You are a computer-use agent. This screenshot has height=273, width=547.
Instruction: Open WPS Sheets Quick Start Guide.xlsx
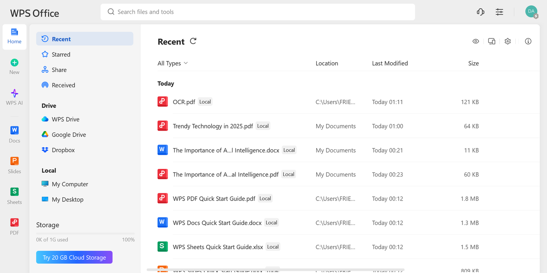click(218, 247)
